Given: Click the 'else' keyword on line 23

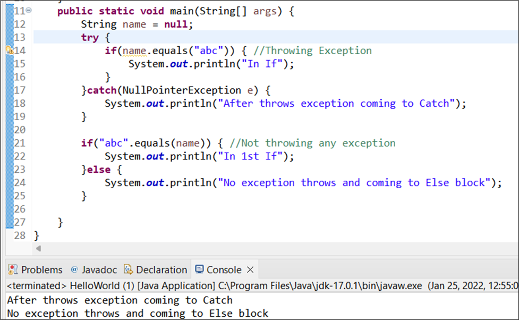Looking at the screenshot, I should (x=99, y=170).
